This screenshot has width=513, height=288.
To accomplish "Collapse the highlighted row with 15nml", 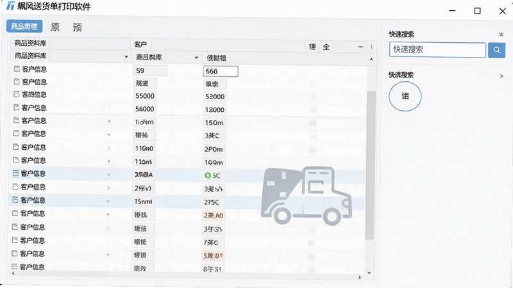I will click(x=108, y=201).
